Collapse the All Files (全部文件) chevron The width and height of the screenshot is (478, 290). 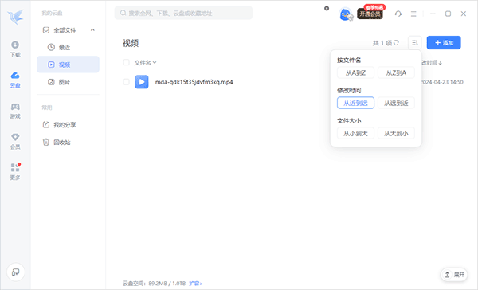coord(92,30)
